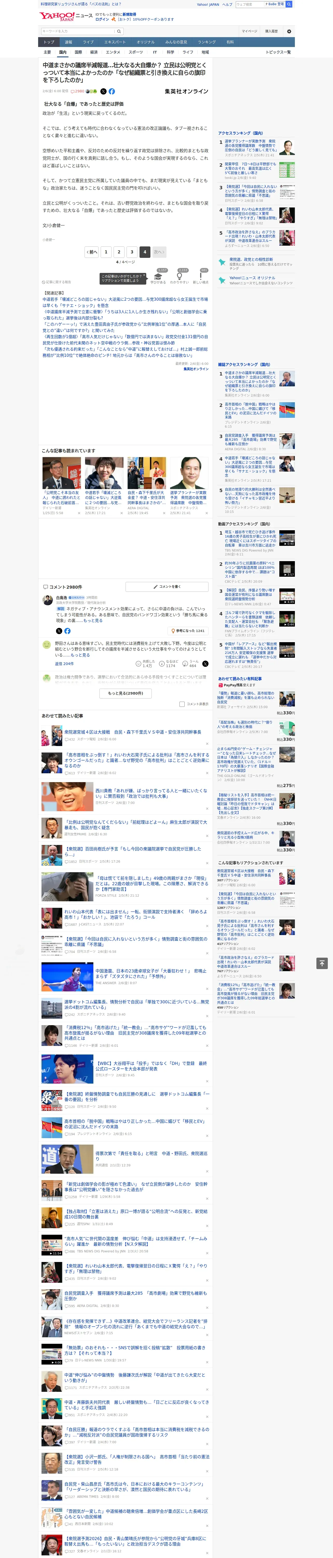Open the IT category tab
The image size is (333, 1558).
click(155, 52)
